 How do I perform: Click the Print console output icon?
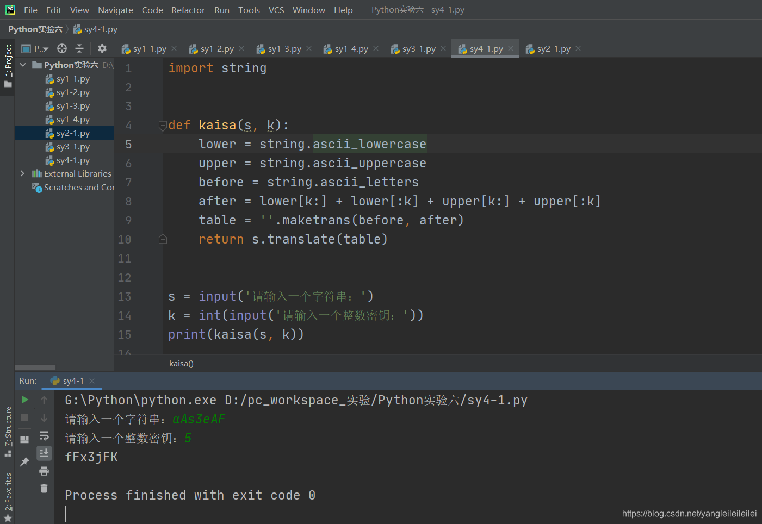[x=44, y=471]
